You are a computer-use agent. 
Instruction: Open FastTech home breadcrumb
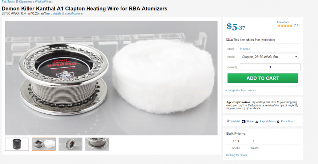click(8, 1)
